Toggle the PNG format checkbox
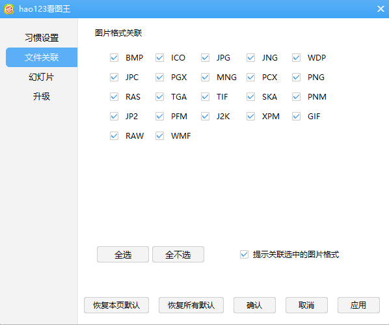The image size is (389, 325). [296, 78]
